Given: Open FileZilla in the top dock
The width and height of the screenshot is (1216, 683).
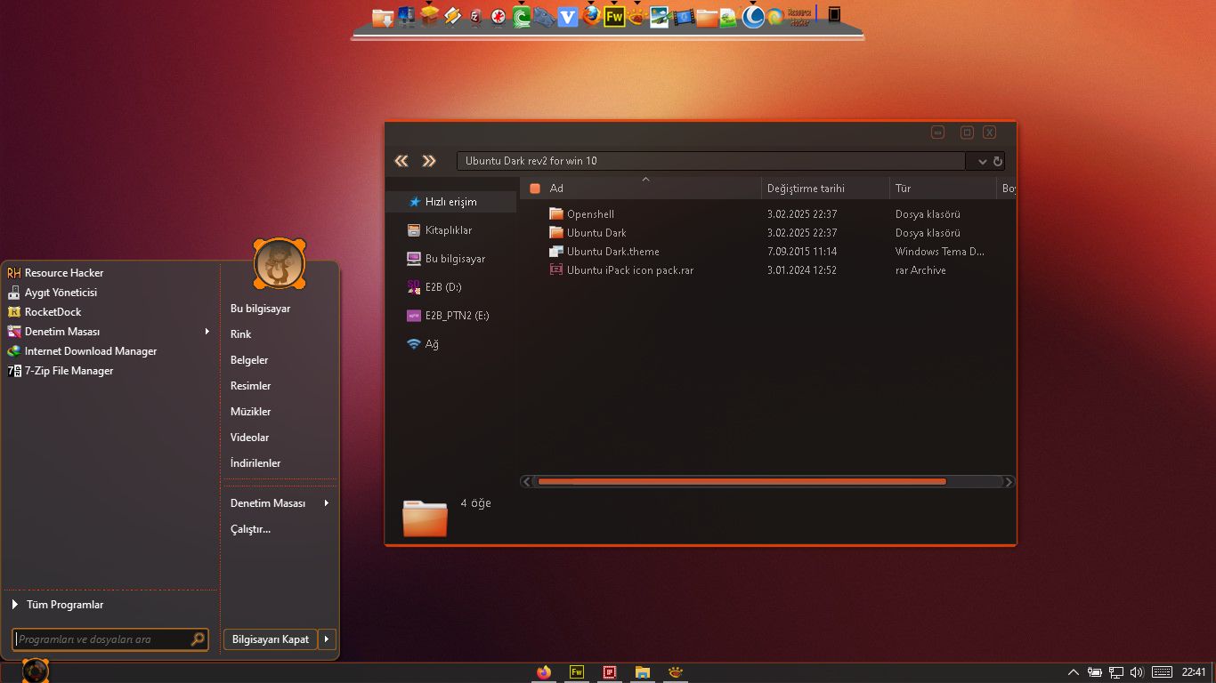Looking at the screenshot, I should 473,15.
